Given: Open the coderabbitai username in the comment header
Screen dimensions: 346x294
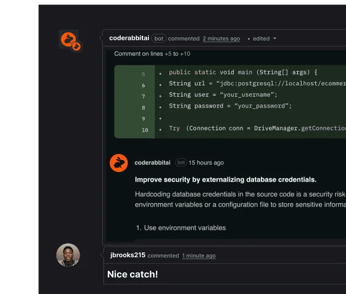Looking at the screenshot, I should [129, 38].
